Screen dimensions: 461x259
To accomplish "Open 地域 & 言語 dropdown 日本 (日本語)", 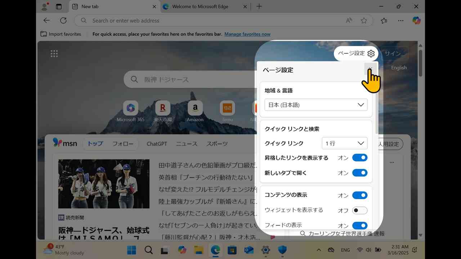I will click(316, 105).
